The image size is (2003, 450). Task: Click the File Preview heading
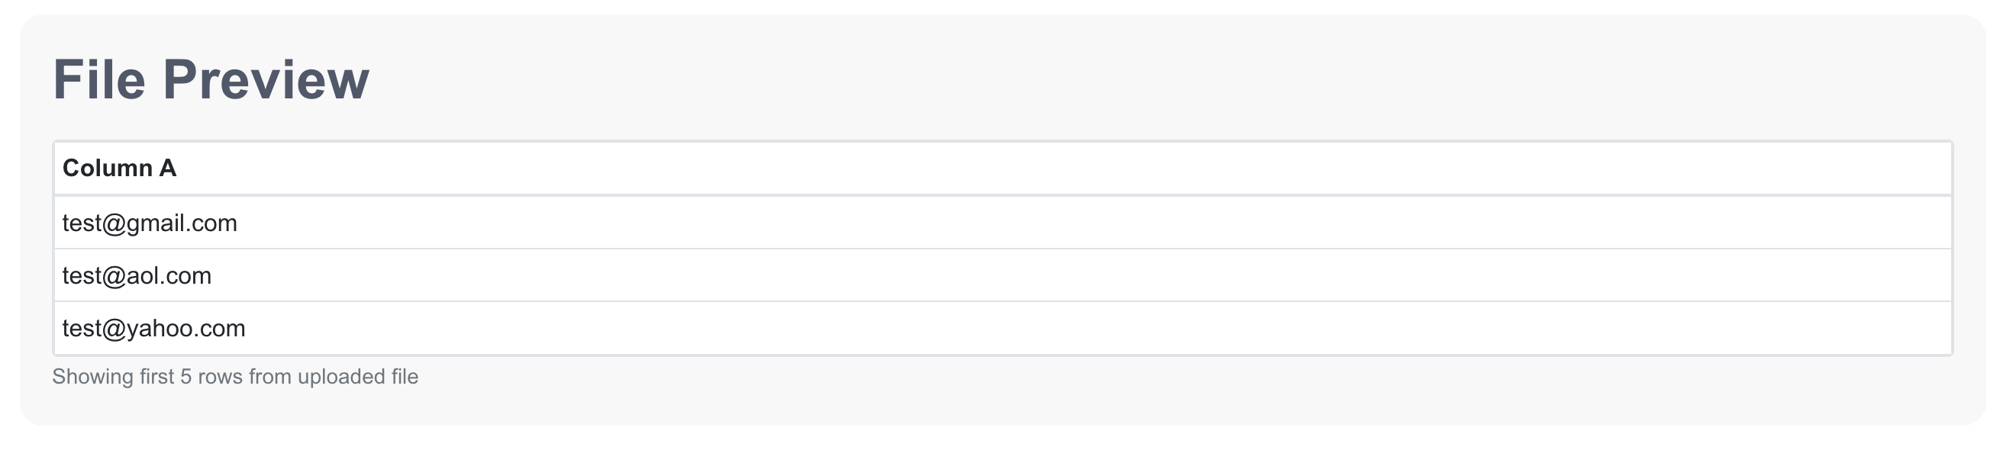click(x=211, y=79)
